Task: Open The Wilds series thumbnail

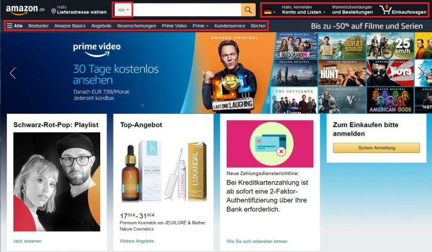Action: pos(294,73)
